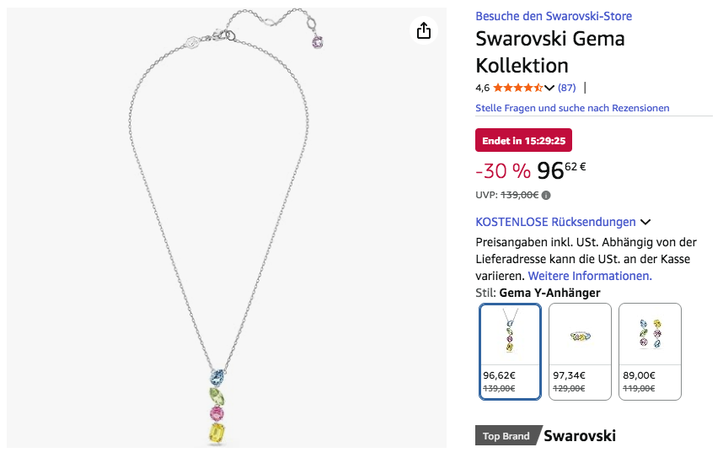Click the earrings icon in third style box
The image size is (723, 458).
tap(650, 335)
